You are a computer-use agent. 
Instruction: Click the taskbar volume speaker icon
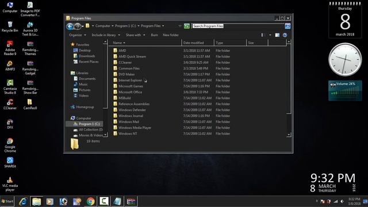coord(342,201)
